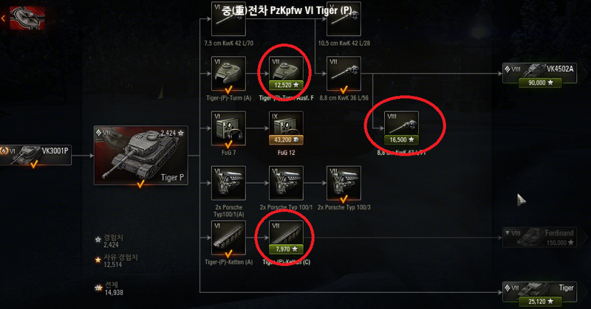The width and height of the screenshot is (591, 309).
Task: Click the Tiger P vehicle thumbnail
Action: click(x=140, y=155)
